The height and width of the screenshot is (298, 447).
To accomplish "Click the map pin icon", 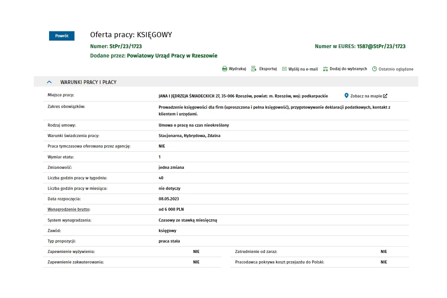I will tap(346, 96).
